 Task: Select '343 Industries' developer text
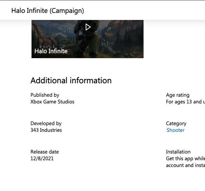(x=46, y=130)
